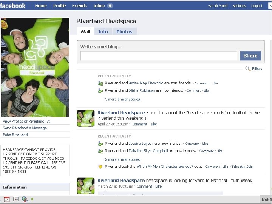Expand 3 more similar stories
The height and width of the screenshot is (204, 272).
122,99
